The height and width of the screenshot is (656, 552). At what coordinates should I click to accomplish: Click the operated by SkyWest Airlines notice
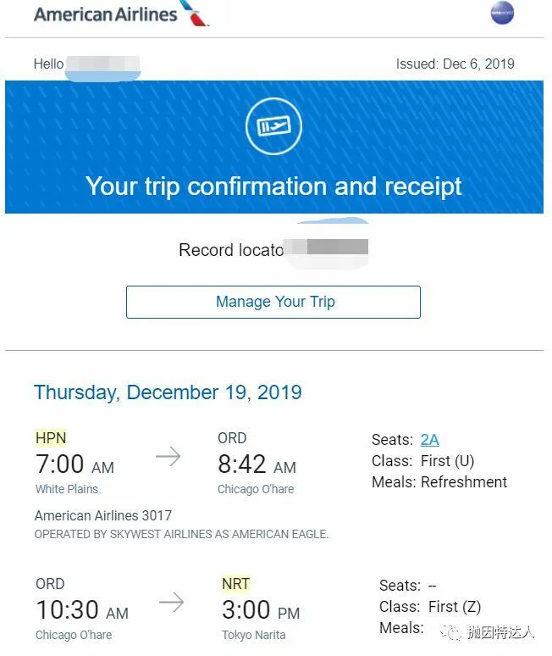pyautogui.click(x=181, y=535)
